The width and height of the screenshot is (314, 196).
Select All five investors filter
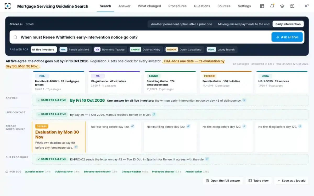pos(43,49)
